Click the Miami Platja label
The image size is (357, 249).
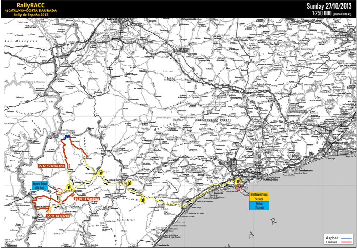(196, 208)
